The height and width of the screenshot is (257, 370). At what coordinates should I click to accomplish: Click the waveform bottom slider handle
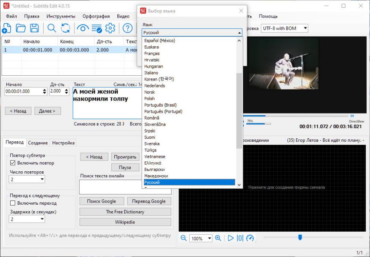tap(300, 237)
